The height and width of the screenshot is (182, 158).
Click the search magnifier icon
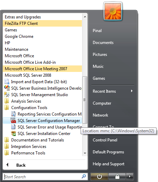click(84, 177)
